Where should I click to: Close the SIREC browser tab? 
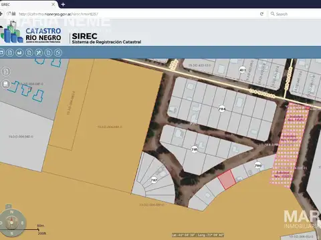pyautogui.click(x=53, y=4)
